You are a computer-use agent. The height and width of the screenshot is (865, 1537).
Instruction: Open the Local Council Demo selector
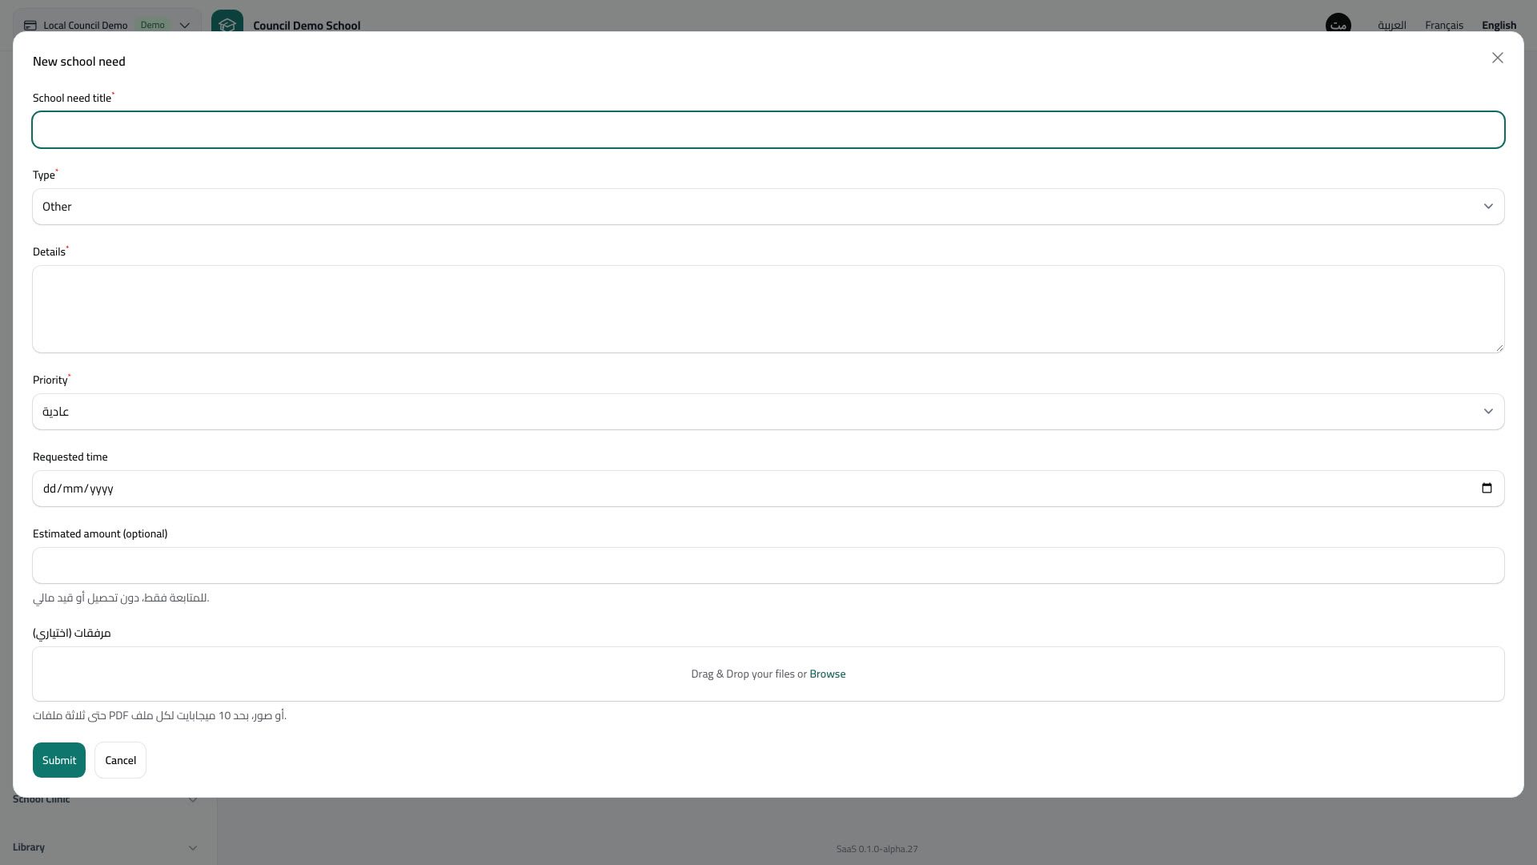107,25
